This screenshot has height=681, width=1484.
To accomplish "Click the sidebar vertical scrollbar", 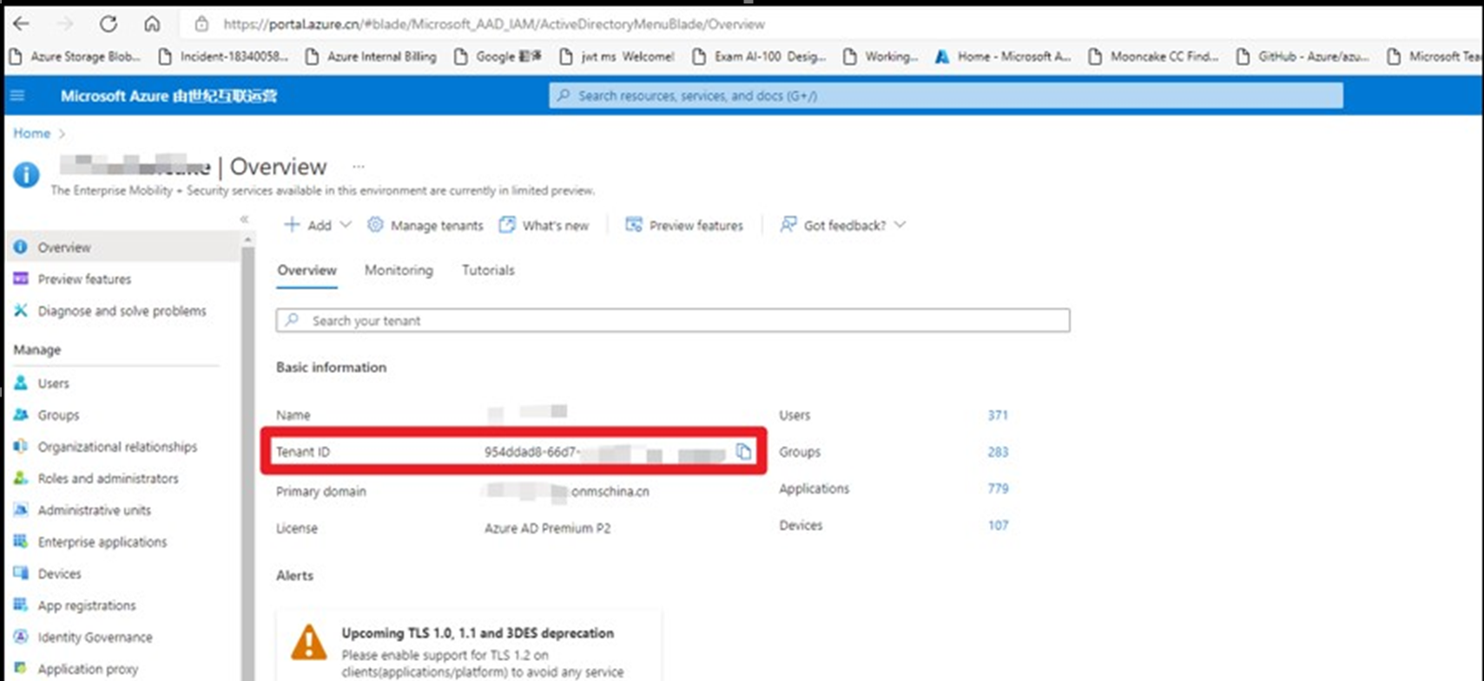I will (247, 457).
